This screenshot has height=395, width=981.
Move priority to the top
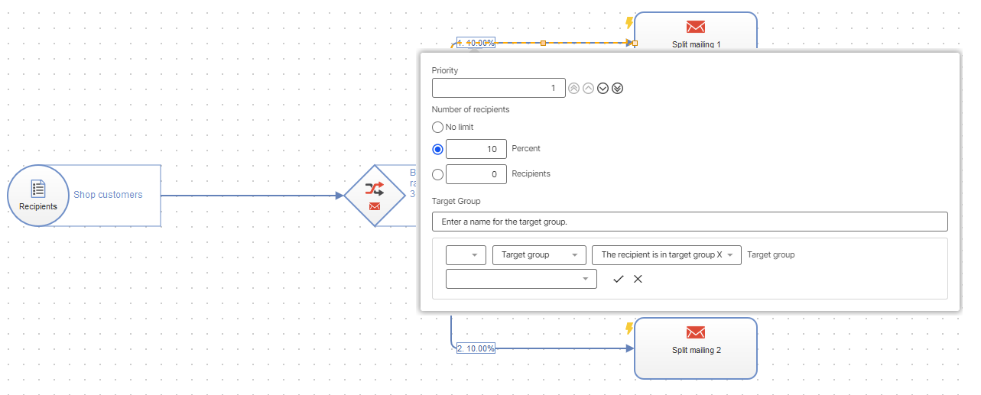point(573,88)
